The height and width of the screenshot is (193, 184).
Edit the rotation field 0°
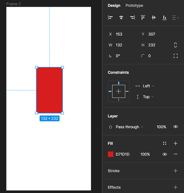(x=118, y=56)
